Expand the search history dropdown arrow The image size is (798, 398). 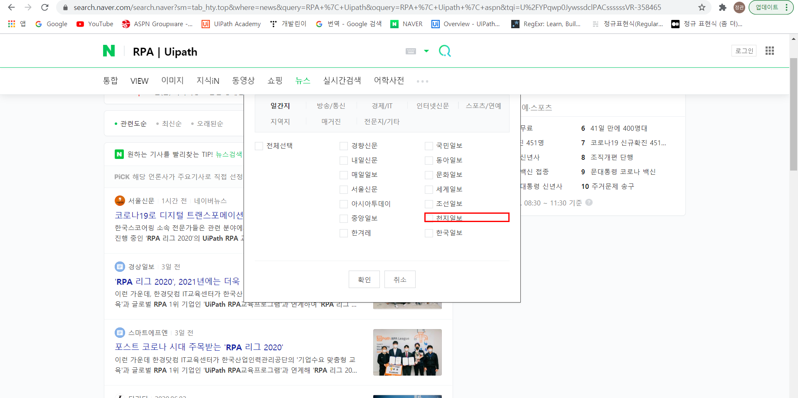click(x=426, y=51)
